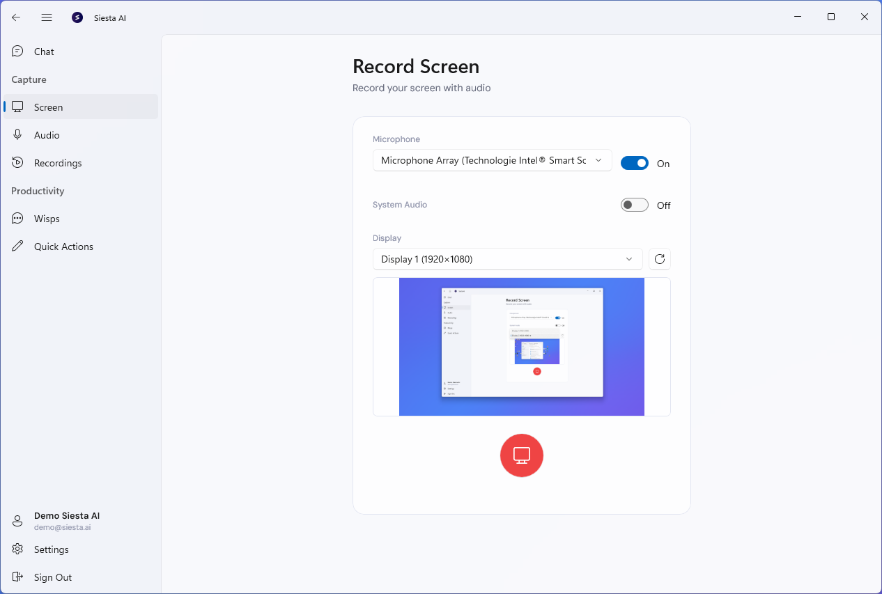Click the back arrow in title bar
The width and height of the screenshot is (882, 594).
coord(16,17)
